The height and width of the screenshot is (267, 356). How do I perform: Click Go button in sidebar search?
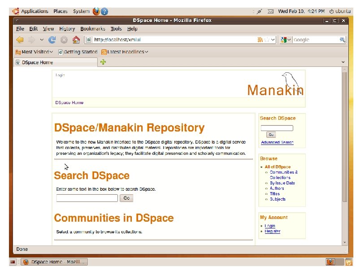[x=271, y=135]
